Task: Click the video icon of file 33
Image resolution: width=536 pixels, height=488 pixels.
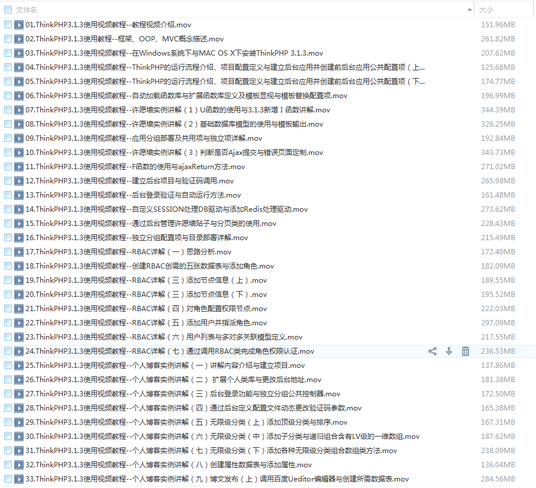Action: (19, 479)
